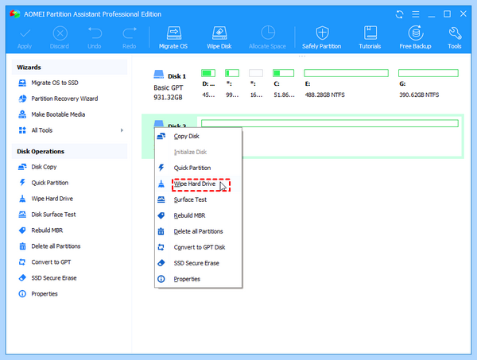The width and height of the screenshot is (477, 360).
Task: Click the Wipe Hard Drive sidebar icon
Action: 22,199
